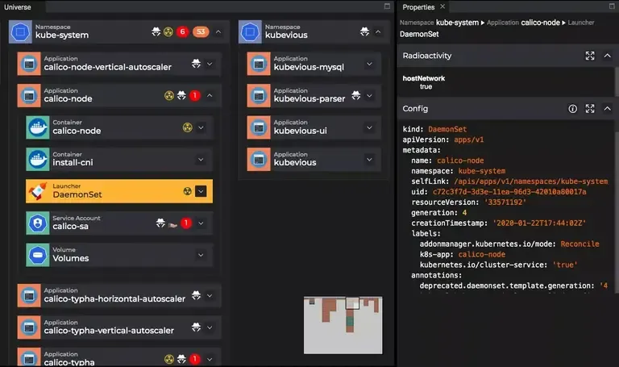619x367 pixels.
Task: Click the red 6 error badge
Action: tap(182, 31)
